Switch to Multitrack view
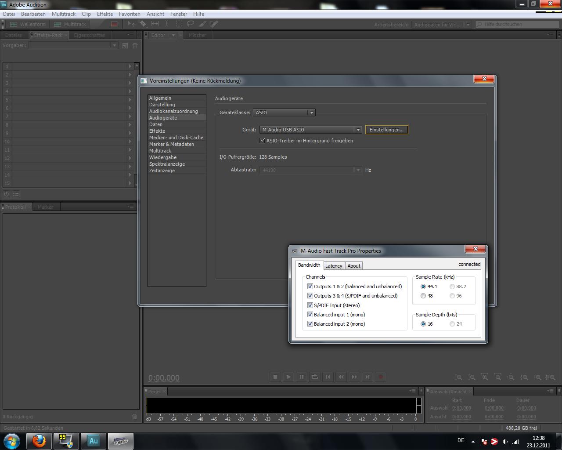 pyautogui.click(x=70, y=24)
